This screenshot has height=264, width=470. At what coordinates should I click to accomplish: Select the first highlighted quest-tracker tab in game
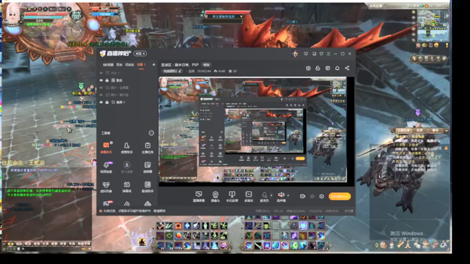[404, 130]
